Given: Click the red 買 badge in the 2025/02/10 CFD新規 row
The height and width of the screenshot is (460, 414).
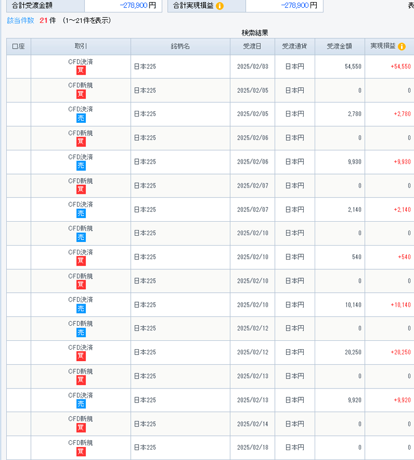Looking at the screenshot, I should pos(81,285).
